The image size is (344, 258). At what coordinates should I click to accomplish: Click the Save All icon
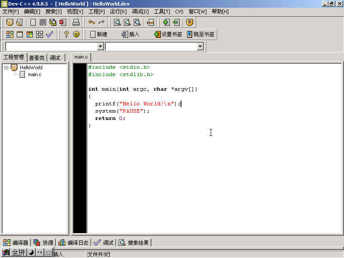53,22
